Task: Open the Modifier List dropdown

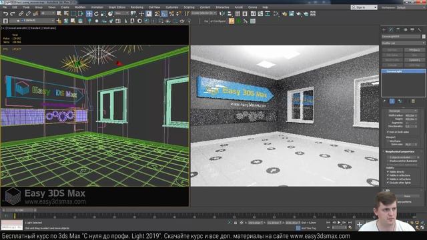Action: [403, 43]
